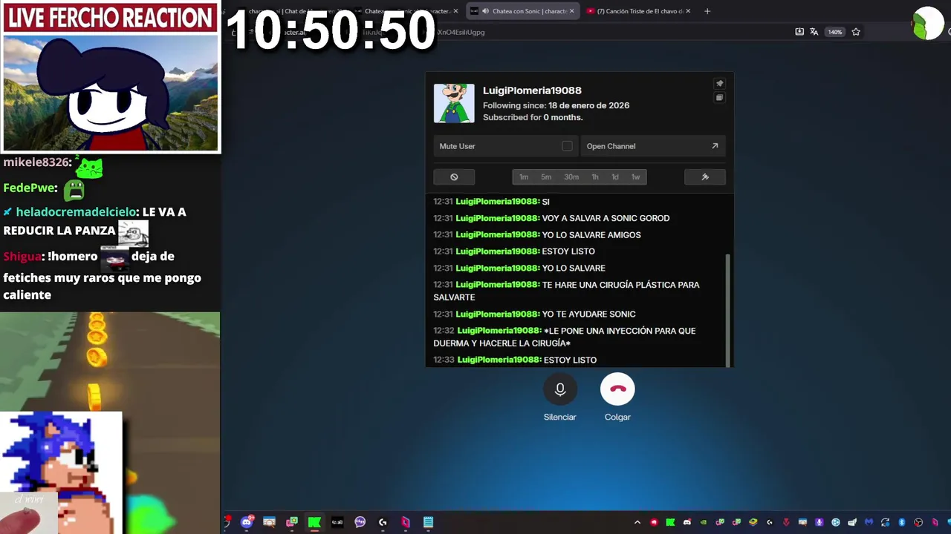The image size is (951, 534).
Task: Open the green Kick app in taskbar
Action: point(314,522)
